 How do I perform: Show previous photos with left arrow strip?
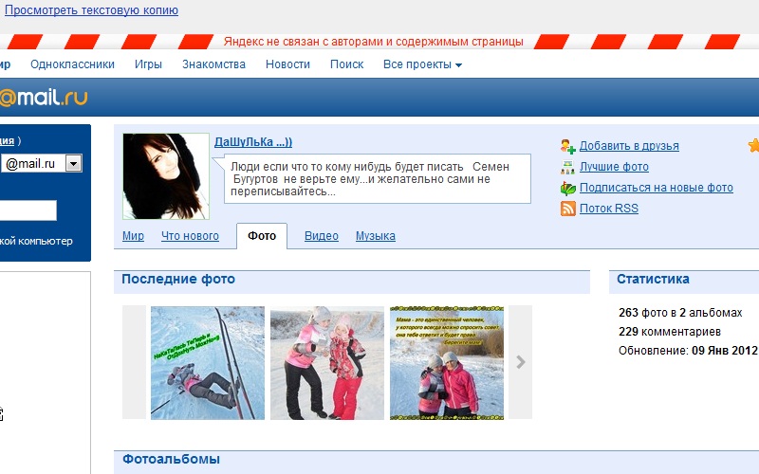(134, 362)
